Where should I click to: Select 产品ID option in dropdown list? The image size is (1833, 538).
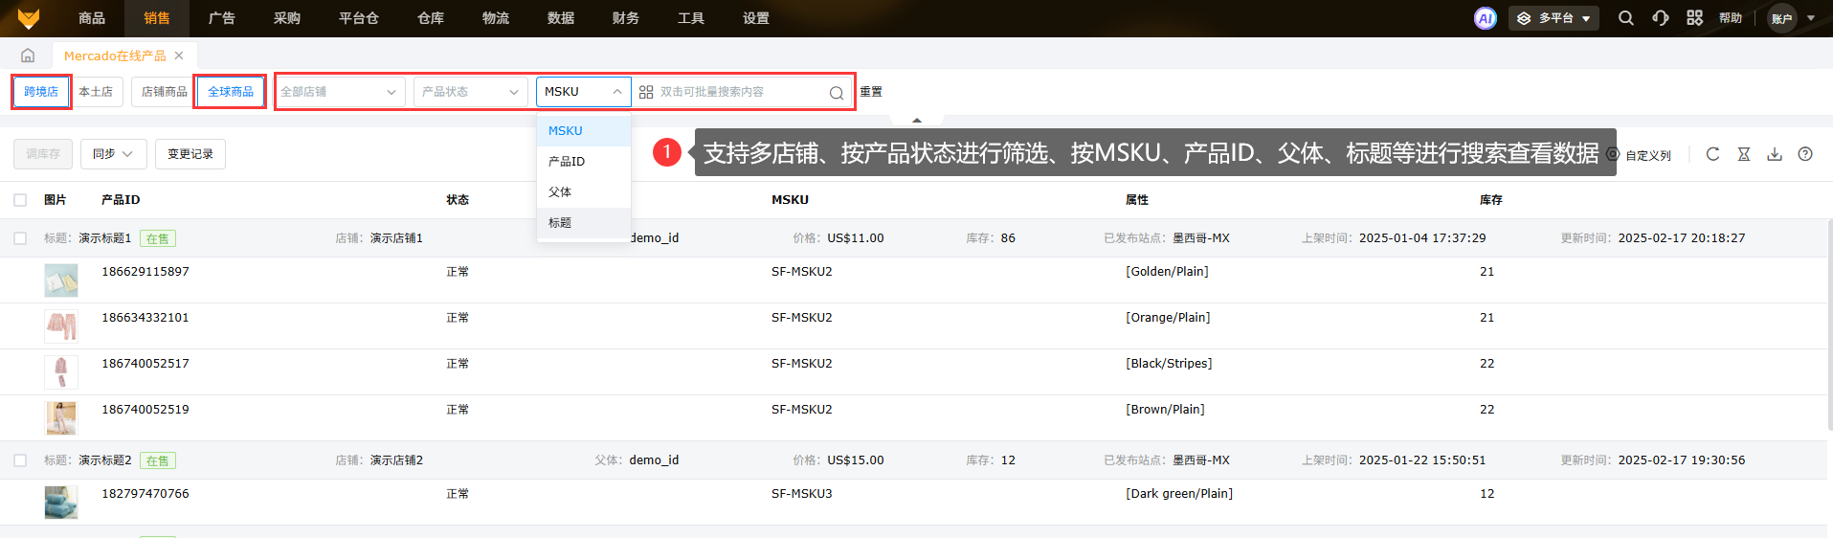pyautogui.click(x=584, y=162)
